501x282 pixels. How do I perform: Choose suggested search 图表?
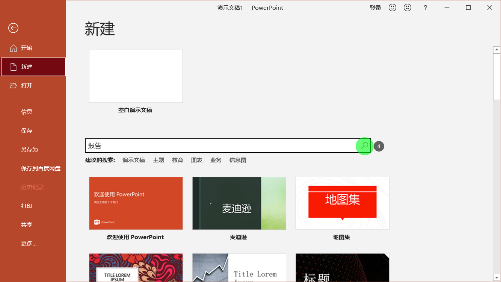(x=197, y=160)
